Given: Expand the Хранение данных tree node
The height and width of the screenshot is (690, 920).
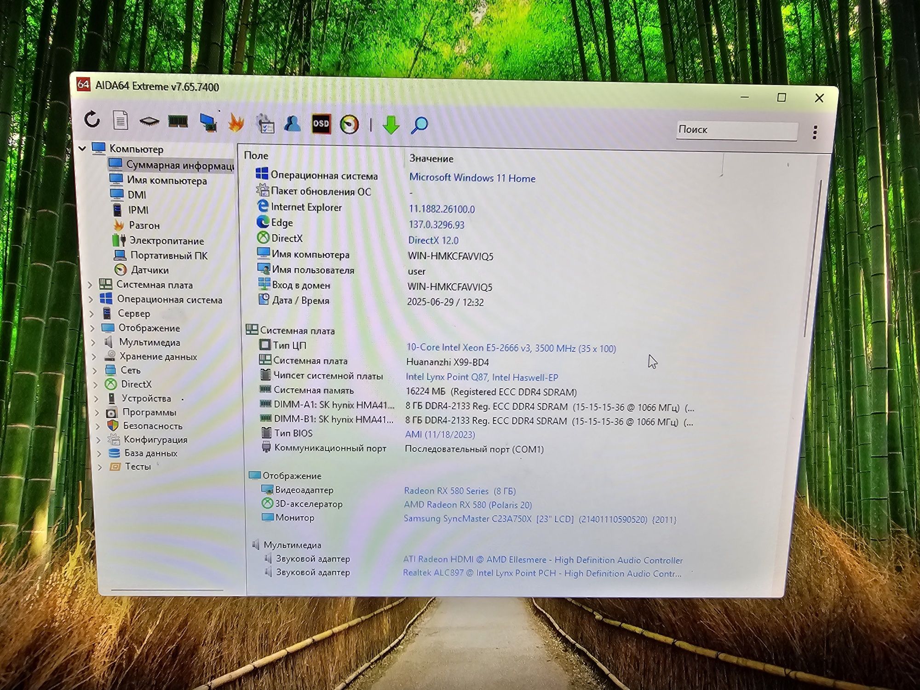Looking at the screenshot, I should click(x=94, y=356).
